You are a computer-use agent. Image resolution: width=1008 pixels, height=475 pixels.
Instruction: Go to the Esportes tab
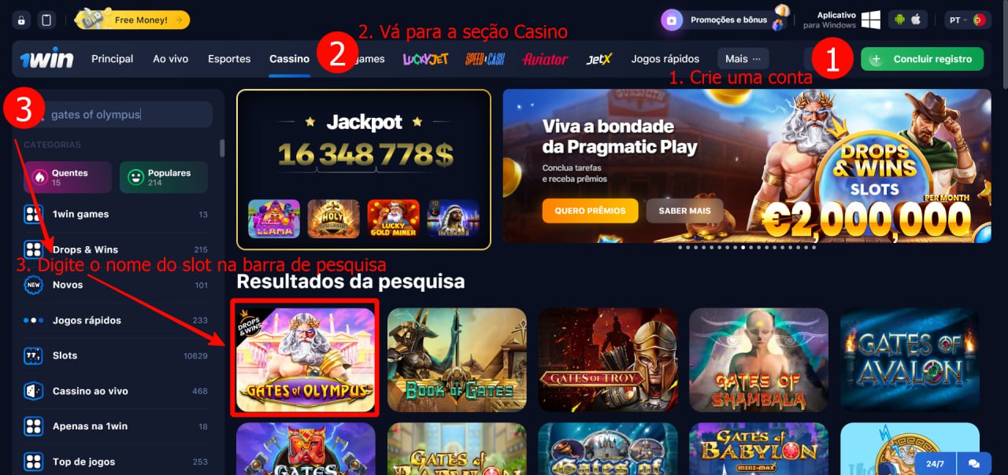[x=229, y=59]
